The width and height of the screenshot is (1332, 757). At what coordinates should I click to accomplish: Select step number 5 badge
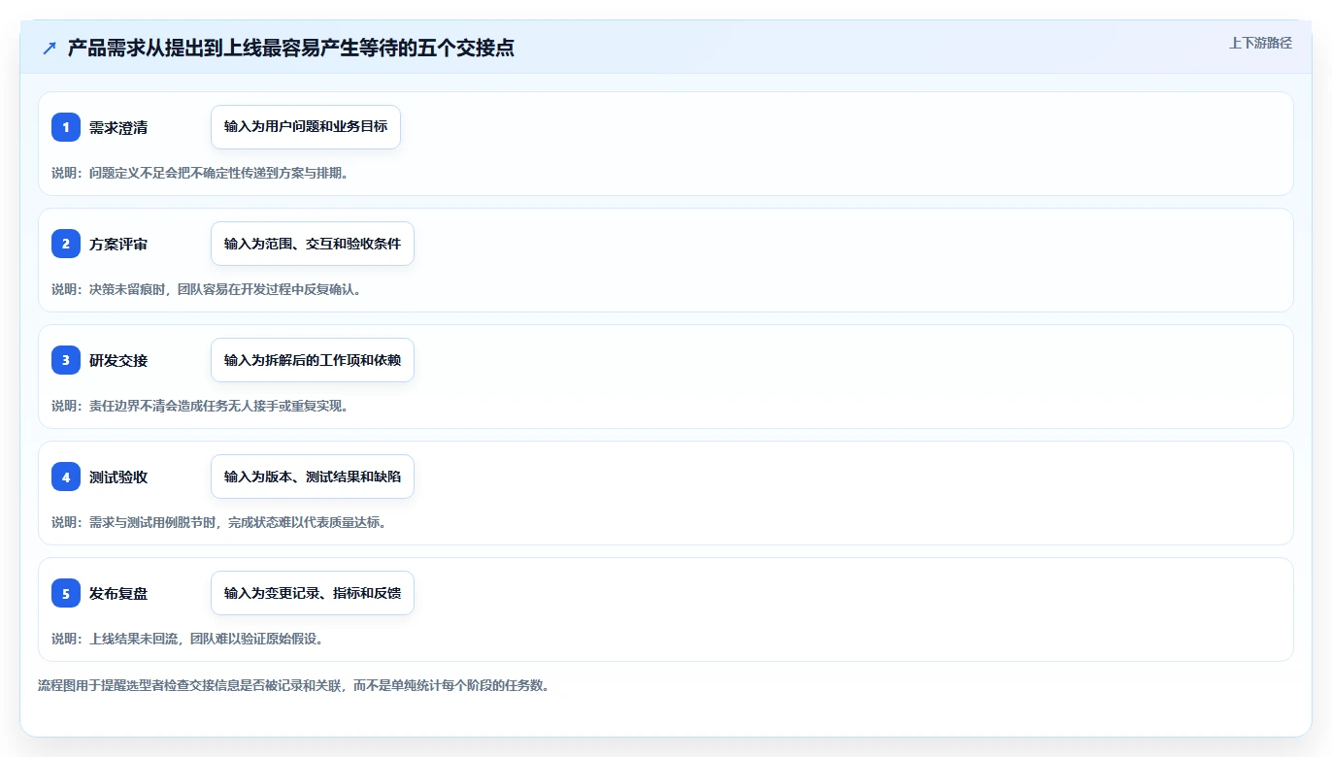pyautogui.click(x=66, y=593)
